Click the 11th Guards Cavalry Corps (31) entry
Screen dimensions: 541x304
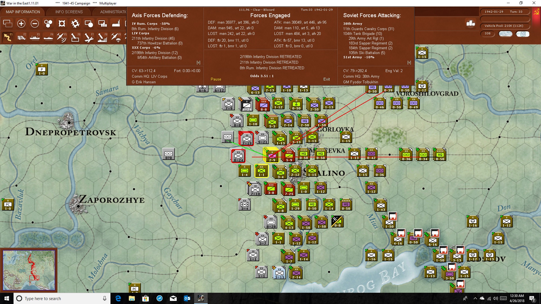(x=369, y=29)
